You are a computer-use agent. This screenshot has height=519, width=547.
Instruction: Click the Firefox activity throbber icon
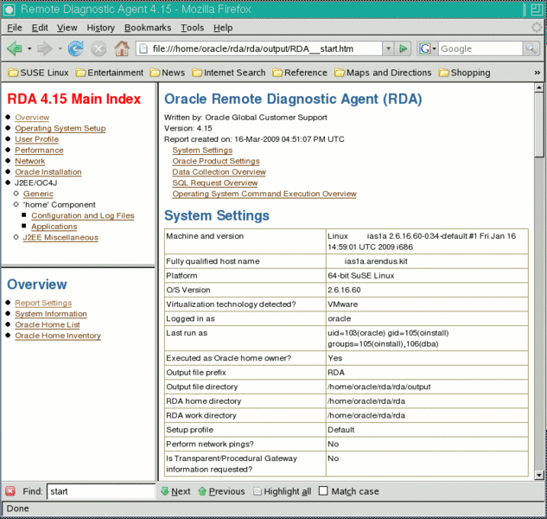(x=536, y=27)
